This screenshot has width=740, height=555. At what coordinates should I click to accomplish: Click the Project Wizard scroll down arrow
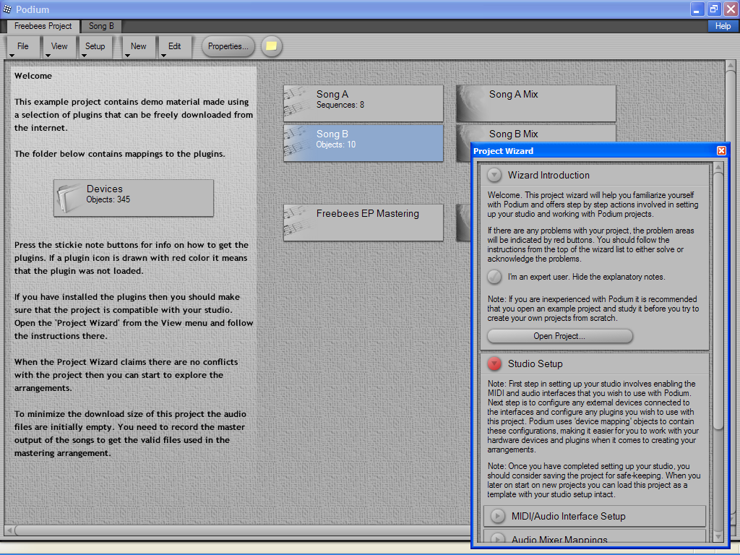pos(718,537)
